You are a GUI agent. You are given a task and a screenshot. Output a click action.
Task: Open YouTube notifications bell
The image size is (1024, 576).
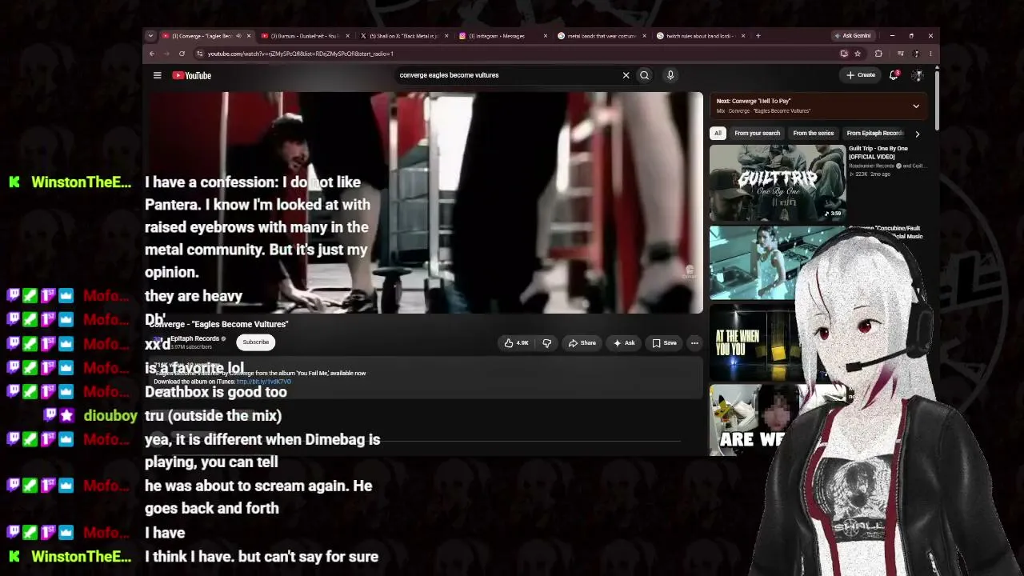894,75
